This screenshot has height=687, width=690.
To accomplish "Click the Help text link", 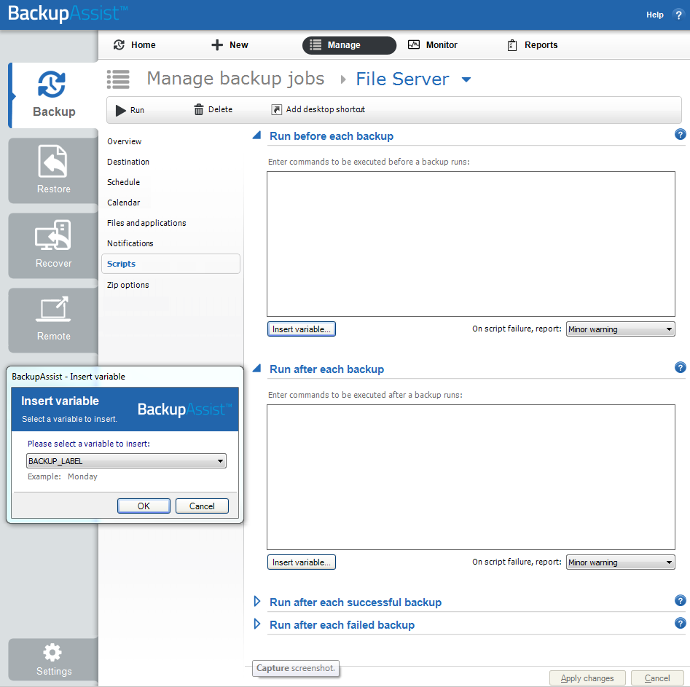I will (x=654, y=15).
